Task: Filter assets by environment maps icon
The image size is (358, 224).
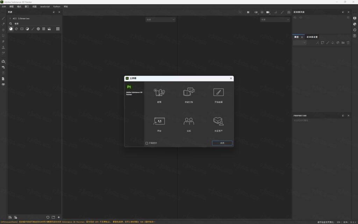Action: pyautogui.click(x=49, y=29)
